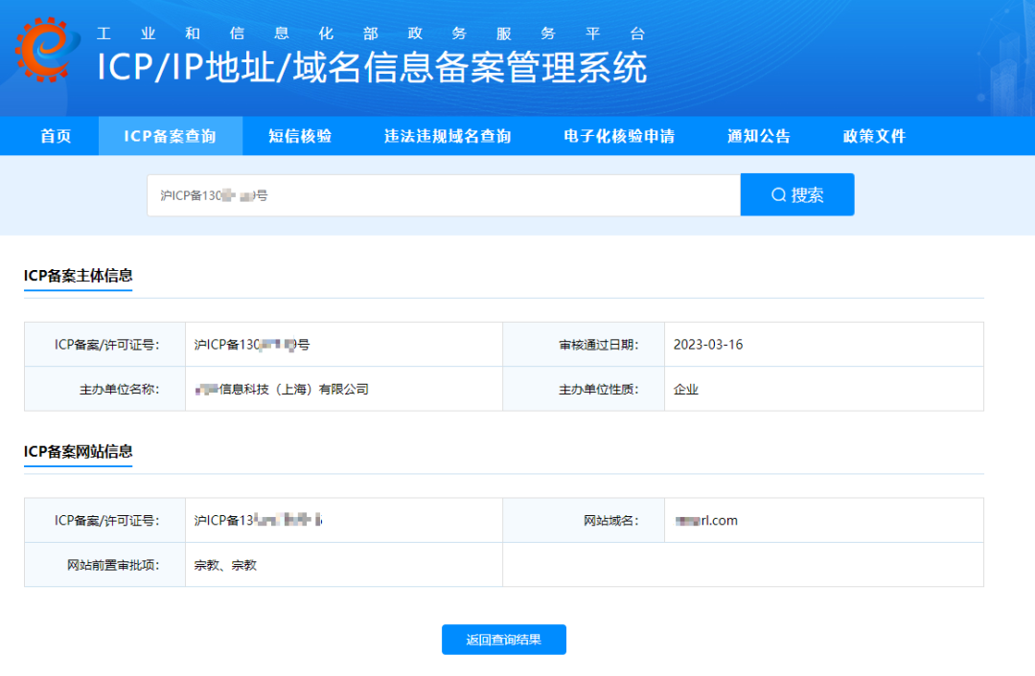
Task: Click the magnifier icon inside the search button
Action: pyautogui.click(x=778, y=194)
